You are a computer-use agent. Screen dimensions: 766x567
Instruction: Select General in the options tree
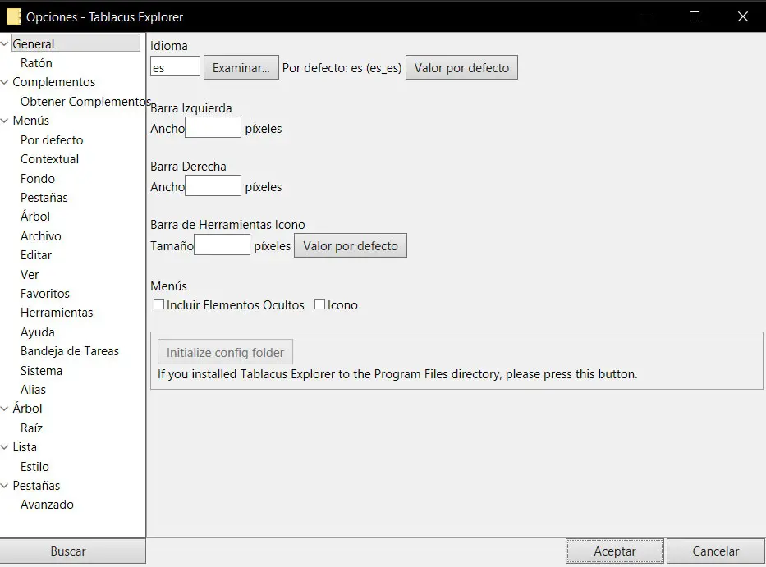(x=76, y=43)
